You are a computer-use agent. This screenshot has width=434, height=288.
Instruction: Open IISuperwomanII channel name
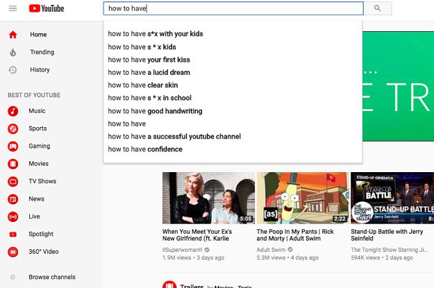183,250
